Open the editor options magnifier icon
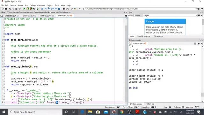This screenshot has width=204, height=115. [x=126, y=16]
